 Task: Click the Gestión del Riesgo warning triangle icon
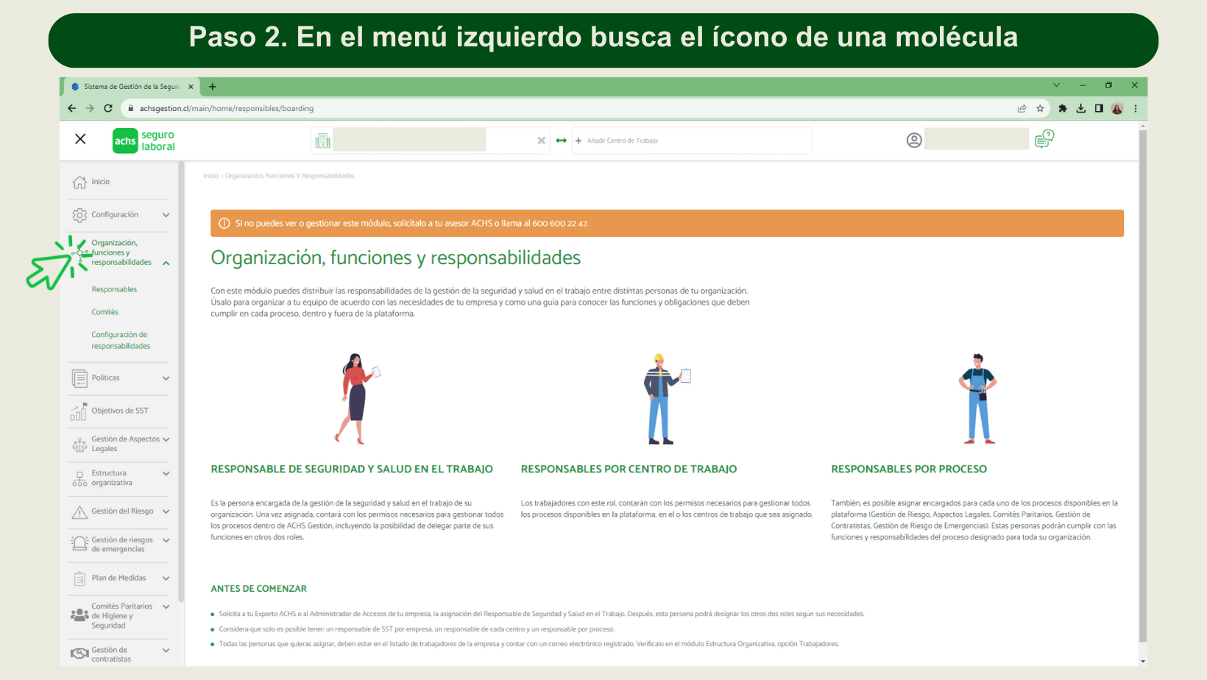pyautogui.click(x=79, y=512)
